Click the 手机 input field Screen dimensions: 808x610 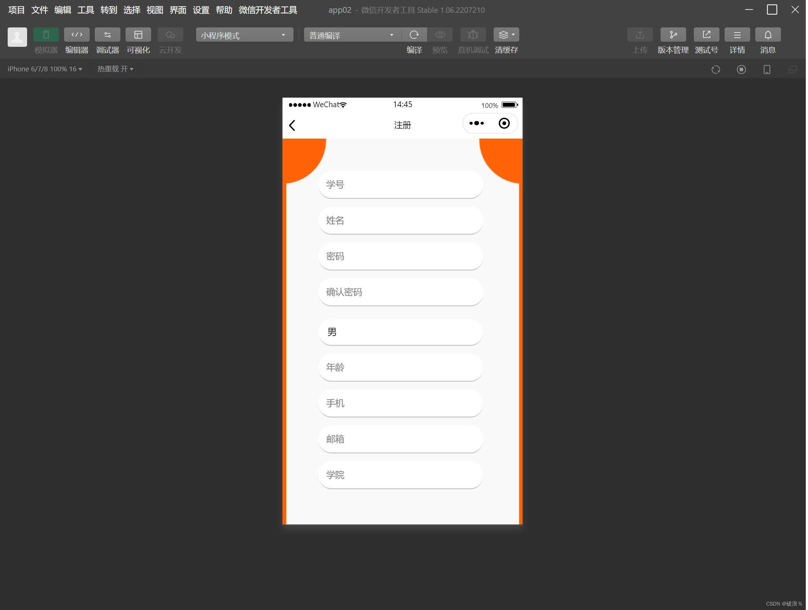point(401,403)
